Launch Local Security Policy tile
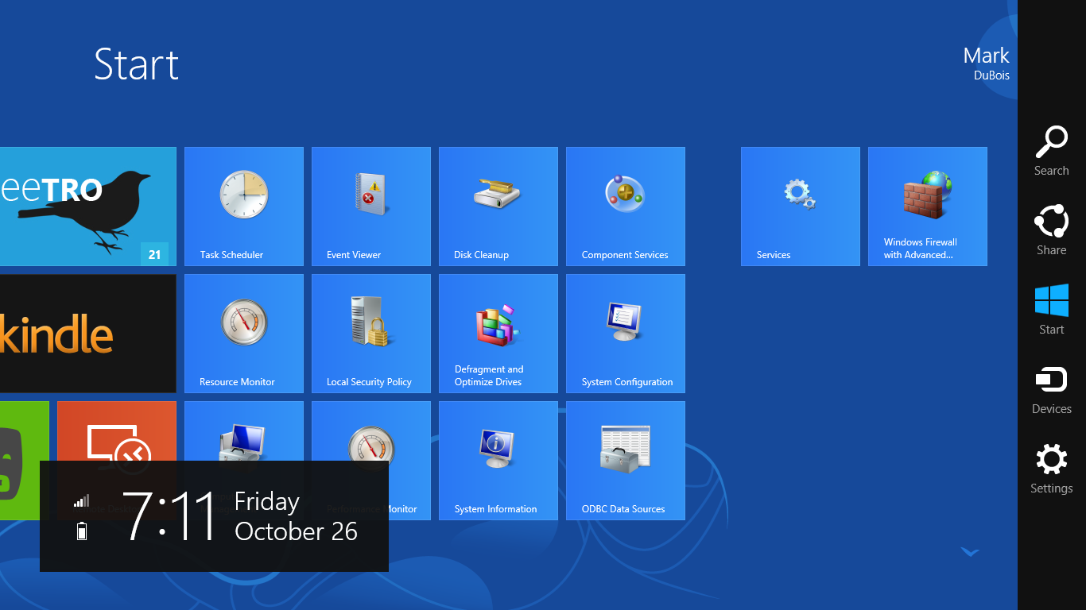The width and height of the screenshot is (1086, 610). (371, 334)
